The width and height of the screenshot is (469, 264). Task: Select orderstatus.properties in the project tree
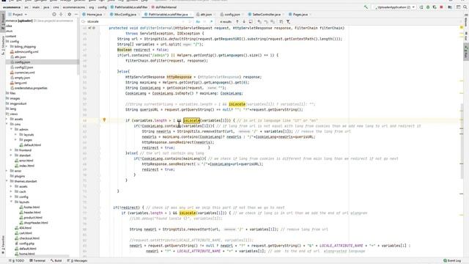pos(29,88)
